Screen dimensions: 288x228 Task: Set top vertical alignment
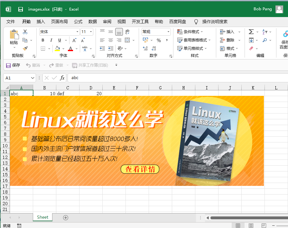coord(102,32)
